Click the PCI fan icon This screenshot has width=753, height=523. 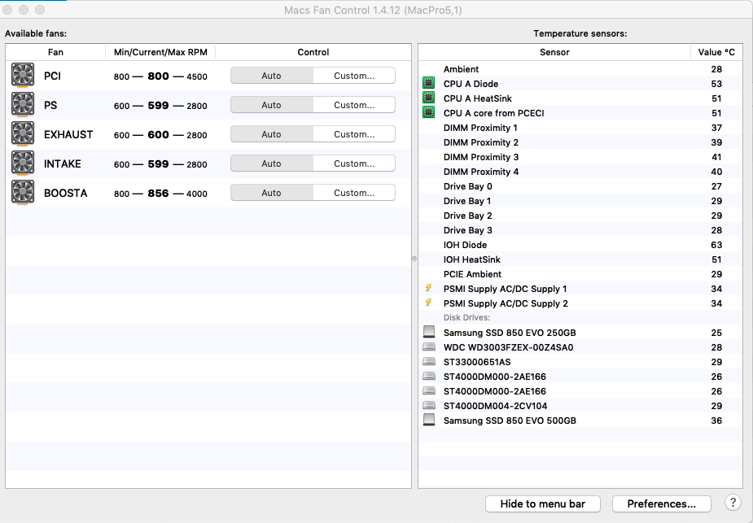pos(23,76)
